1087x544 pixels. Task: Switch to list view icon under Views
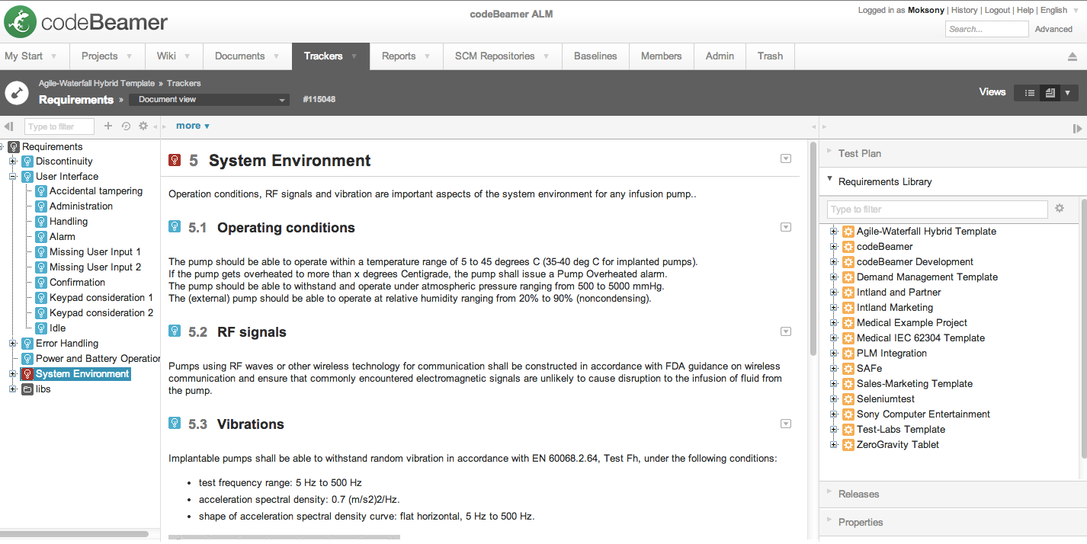click(x=1030, y=93)
